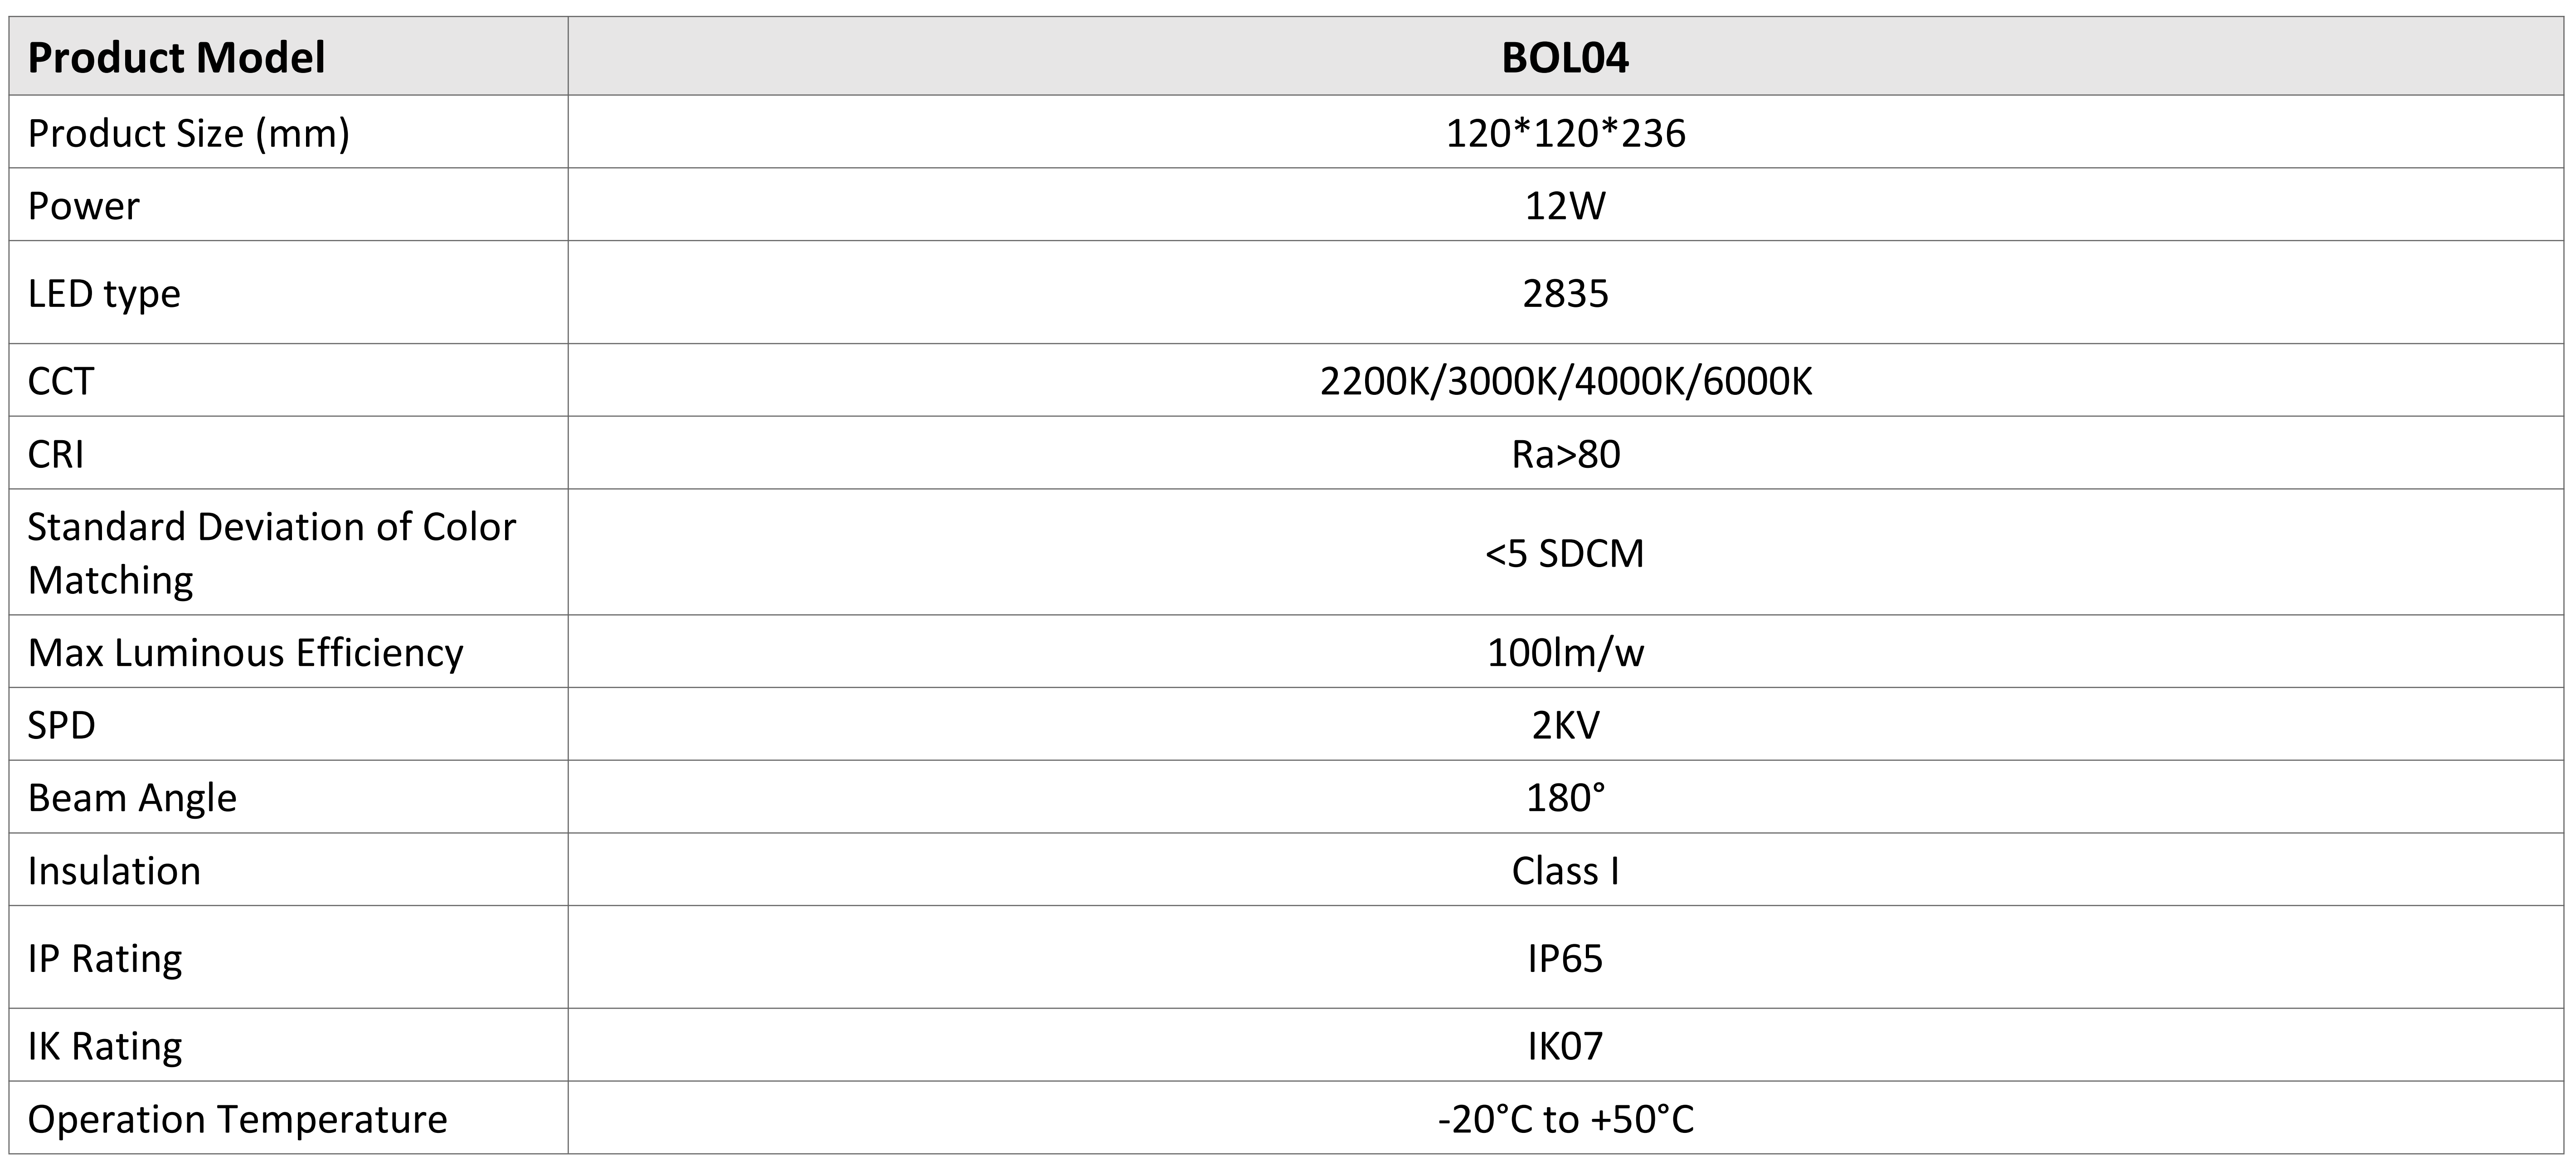Screen dimensions: 2576x1166
Task: Click the Ra>80 CRI value
Action: [x=1565, y=454]
